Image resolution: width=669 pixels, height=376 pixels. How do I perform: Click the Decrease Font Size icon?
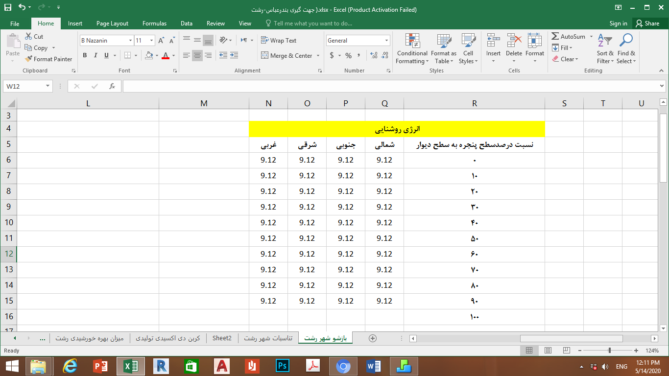point(172,41)
